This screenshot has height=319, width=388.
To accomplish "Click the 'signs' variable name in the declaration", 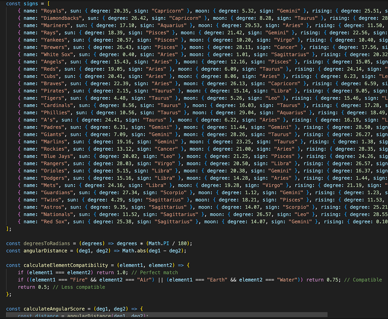I will click(31, 4).
